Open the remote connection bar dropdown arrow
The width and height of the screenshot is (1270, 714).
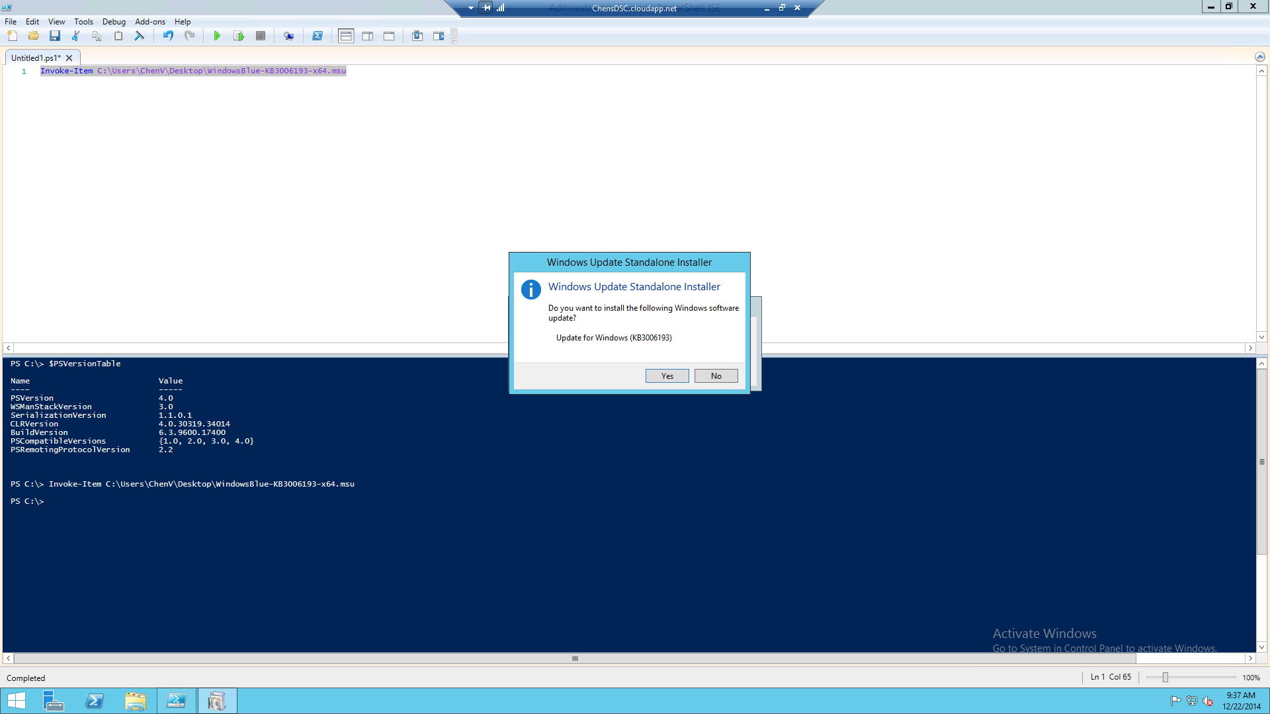(x=470, y=8)
